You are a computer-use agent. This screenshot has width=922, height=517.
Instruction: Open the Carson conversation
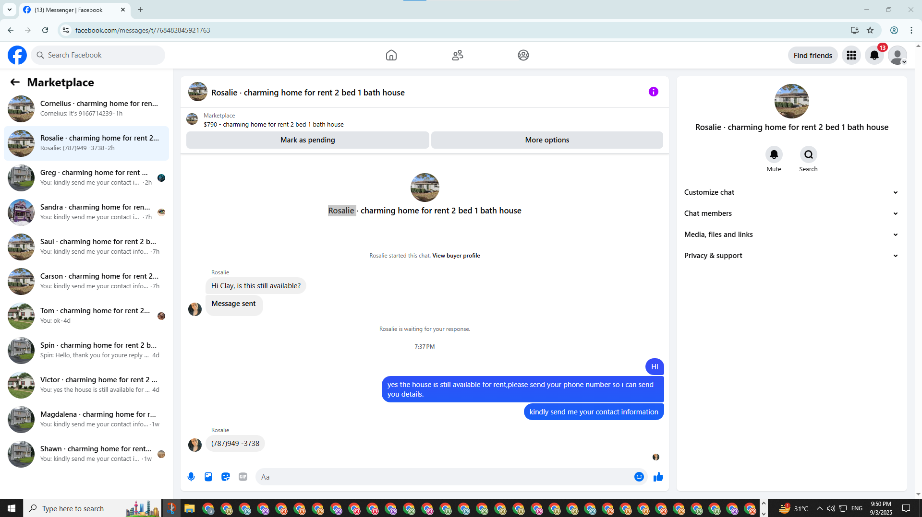tap(86, 282)
